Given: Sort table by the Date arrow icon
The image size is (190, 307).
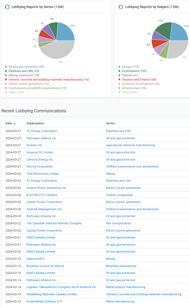Looking at the screenshot, I should (15, 123).
